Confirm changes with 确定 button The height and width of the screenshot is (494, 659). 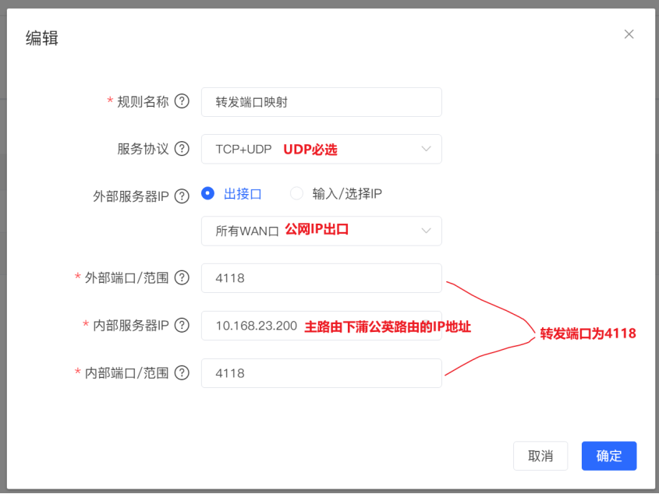(x=609, y=456)
